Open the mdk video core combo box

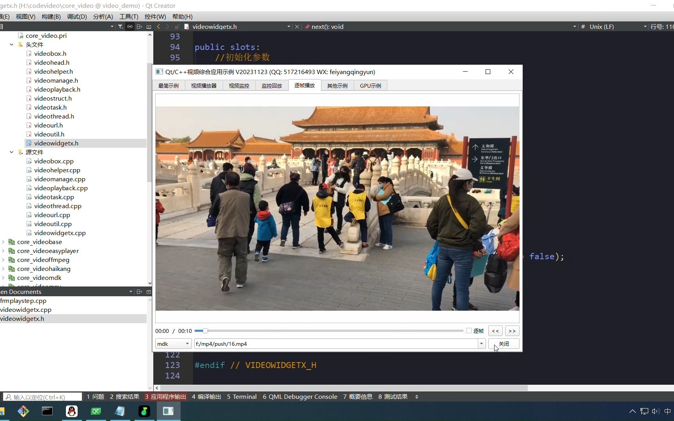tap(173, 344)
